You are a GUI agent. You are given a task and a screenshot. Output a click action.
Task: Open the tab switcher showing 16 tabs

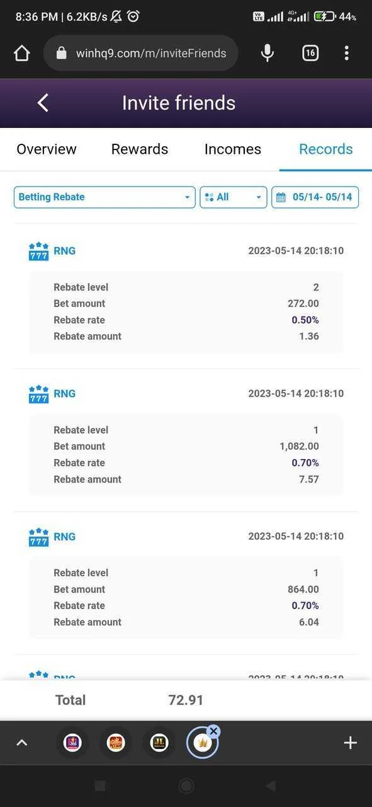pyautogui.click(x=310, y=53)
